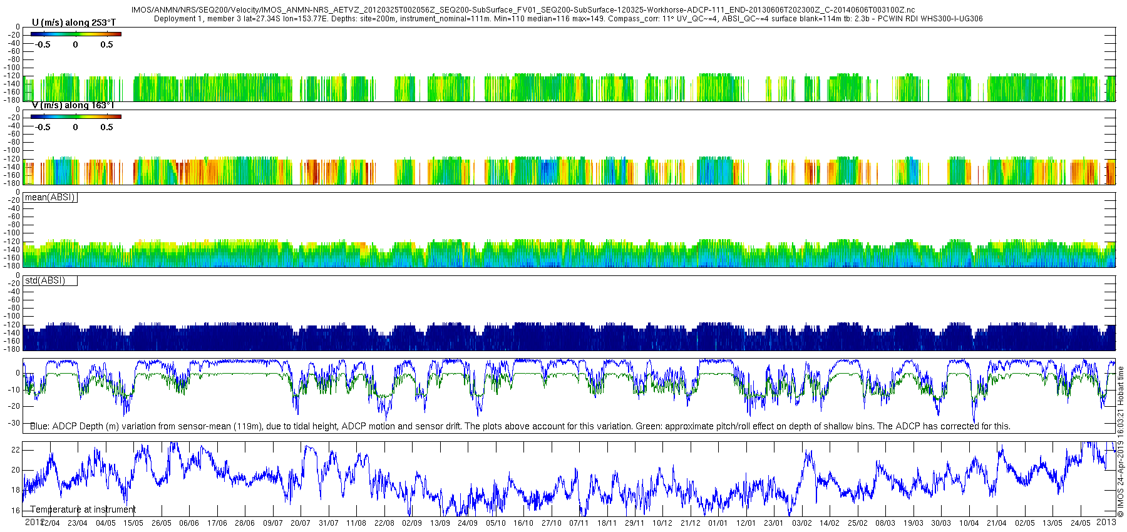Click the '02/05' date tick label
The height and width of the screenshot is (532, 1127).
1025,523
